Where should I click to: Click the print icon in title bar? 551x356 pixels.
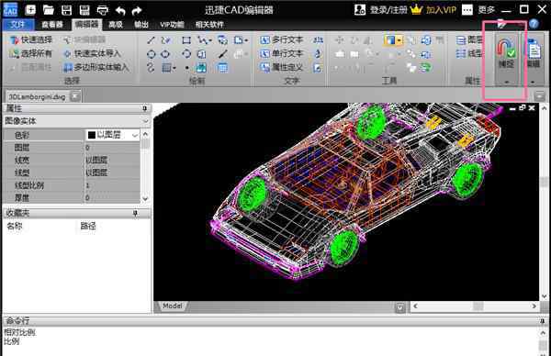coord(102,10)
